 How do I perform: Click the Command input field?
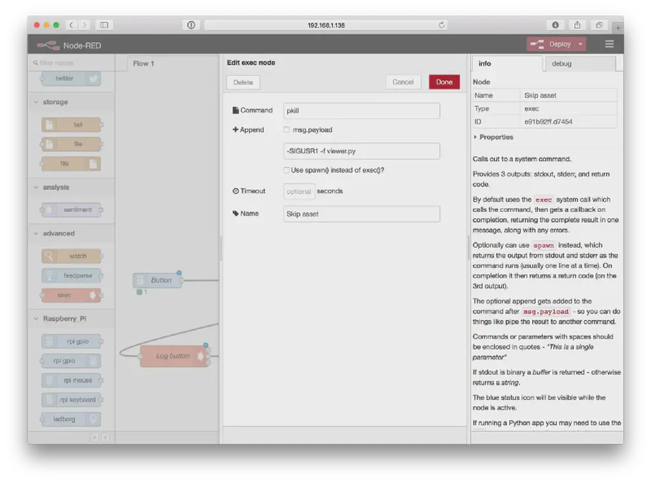pos(361,111)
